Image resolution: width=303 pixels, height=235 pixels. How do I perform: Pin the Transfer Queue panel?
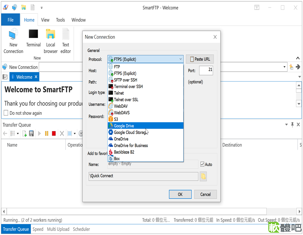(292, 125)
